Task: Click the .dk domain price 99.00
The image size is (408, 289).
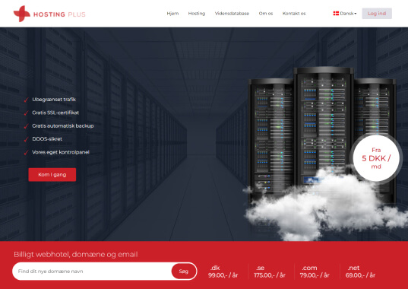Action: (x=223, y=275)
